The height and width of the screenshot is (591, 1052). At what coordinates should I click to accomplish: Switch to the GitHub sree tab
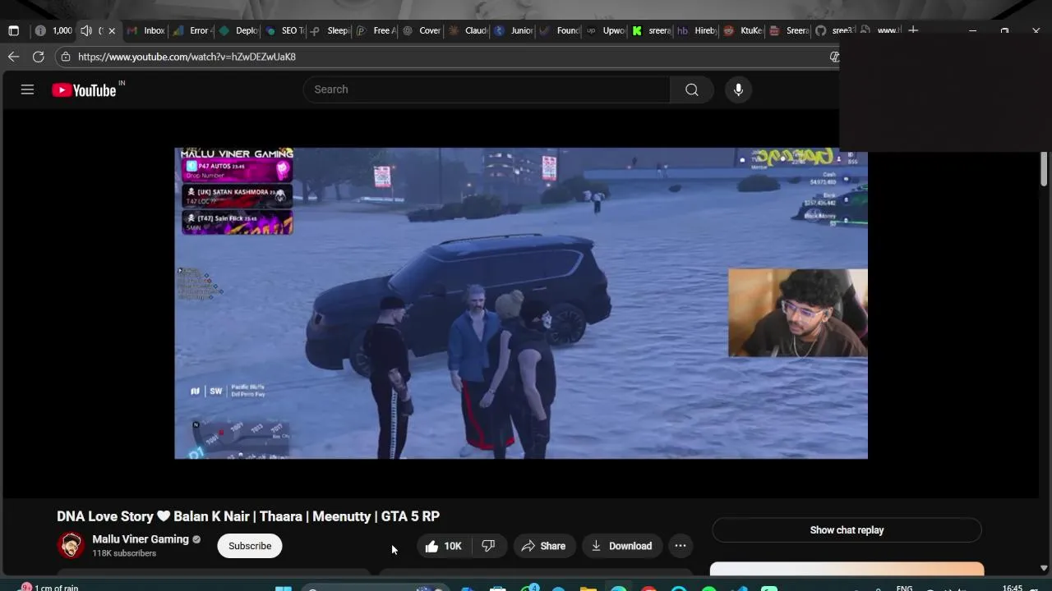click(834, 30)
